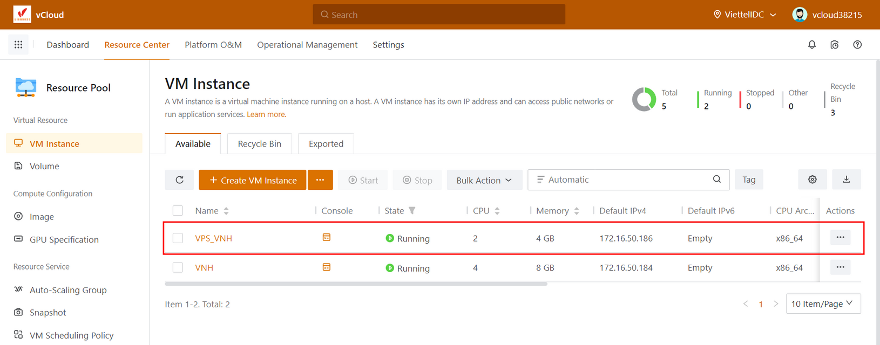Viewport: 880px width, 345px height.
Task: Open the app grid launcher icon
Action: point(18,45)
